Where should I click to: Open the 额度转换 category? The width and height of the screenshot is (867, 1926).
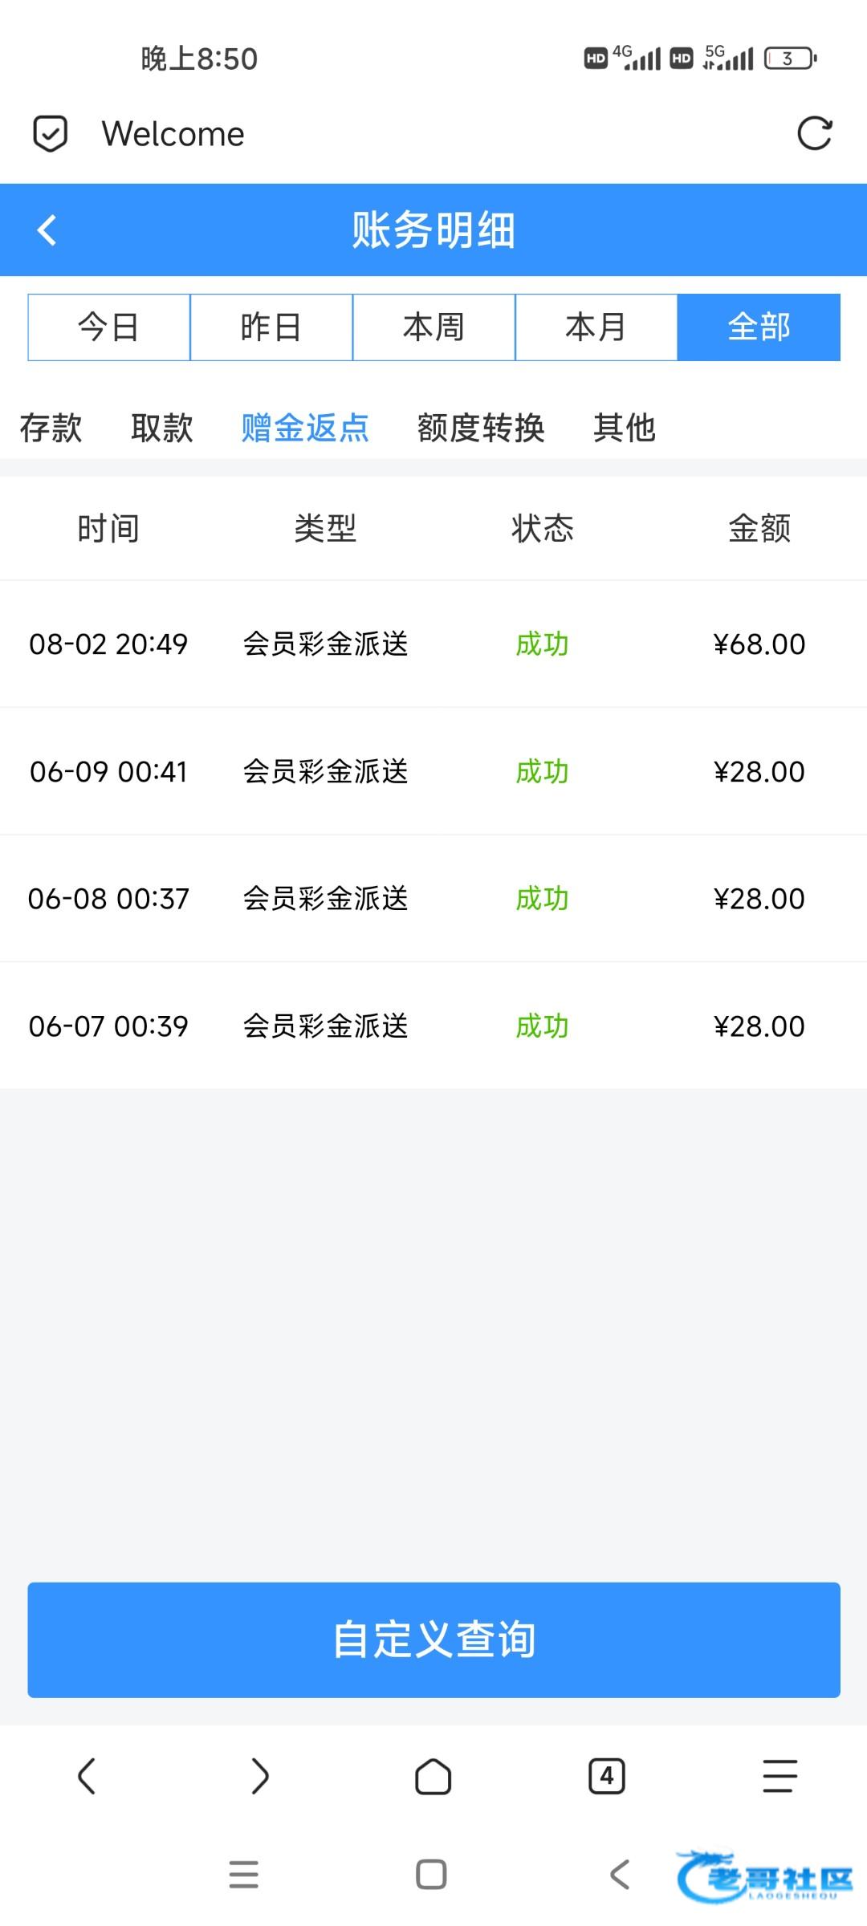pyautogui.click(x=481, y=428)
